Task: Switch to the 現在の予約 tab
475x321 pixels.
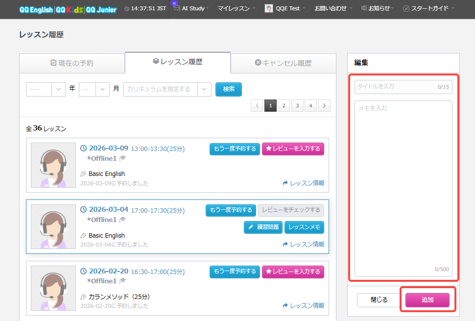Action: (x=72, y=63)
